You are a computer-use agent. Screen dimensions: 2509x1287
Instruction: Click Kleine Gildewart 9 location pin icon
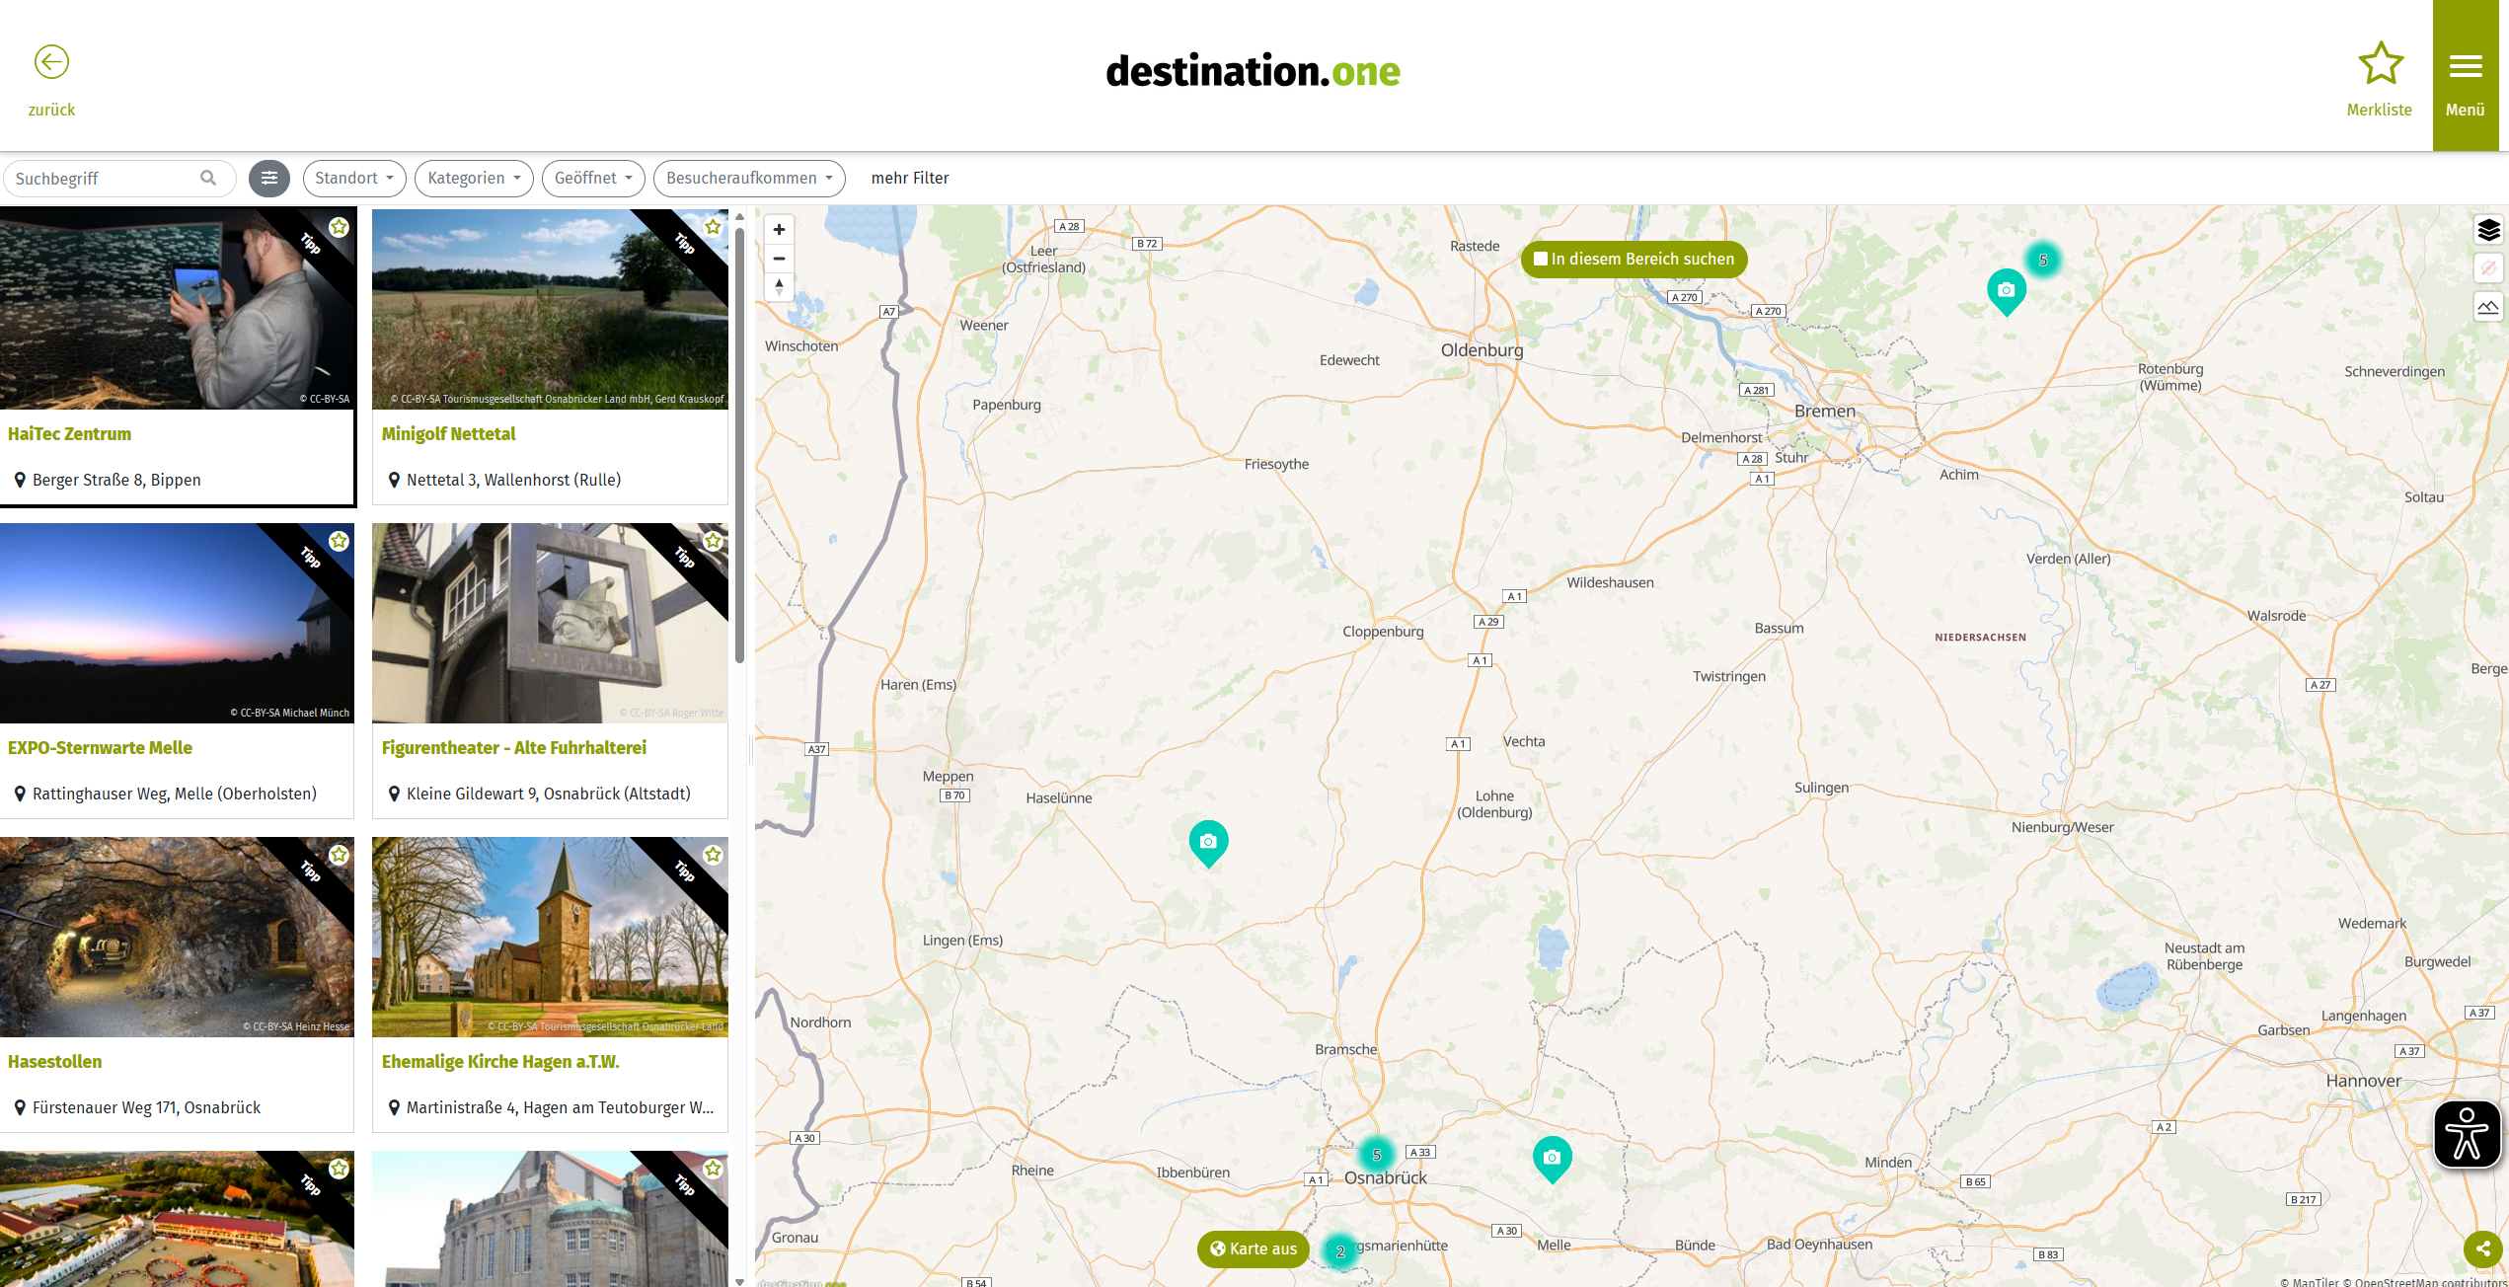pos(394,794)
